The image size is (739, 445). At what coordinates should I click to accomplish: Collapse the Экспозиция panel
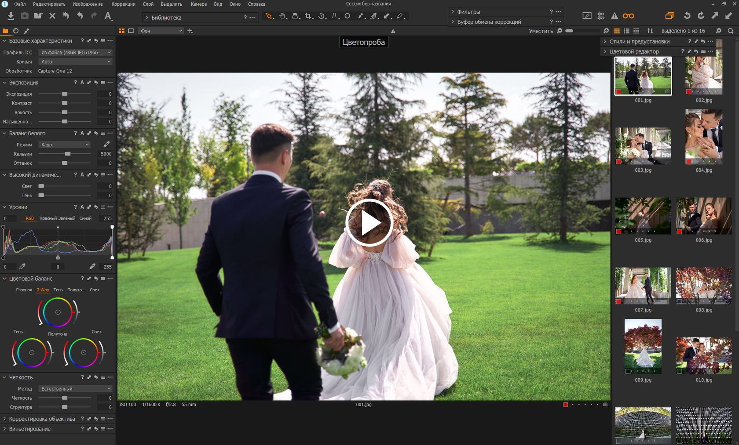[x=4, y=83]
